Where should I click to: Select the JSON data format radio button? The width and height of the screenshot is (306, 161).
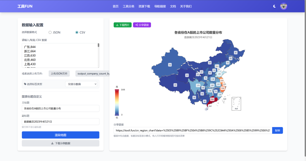point(50,32)
